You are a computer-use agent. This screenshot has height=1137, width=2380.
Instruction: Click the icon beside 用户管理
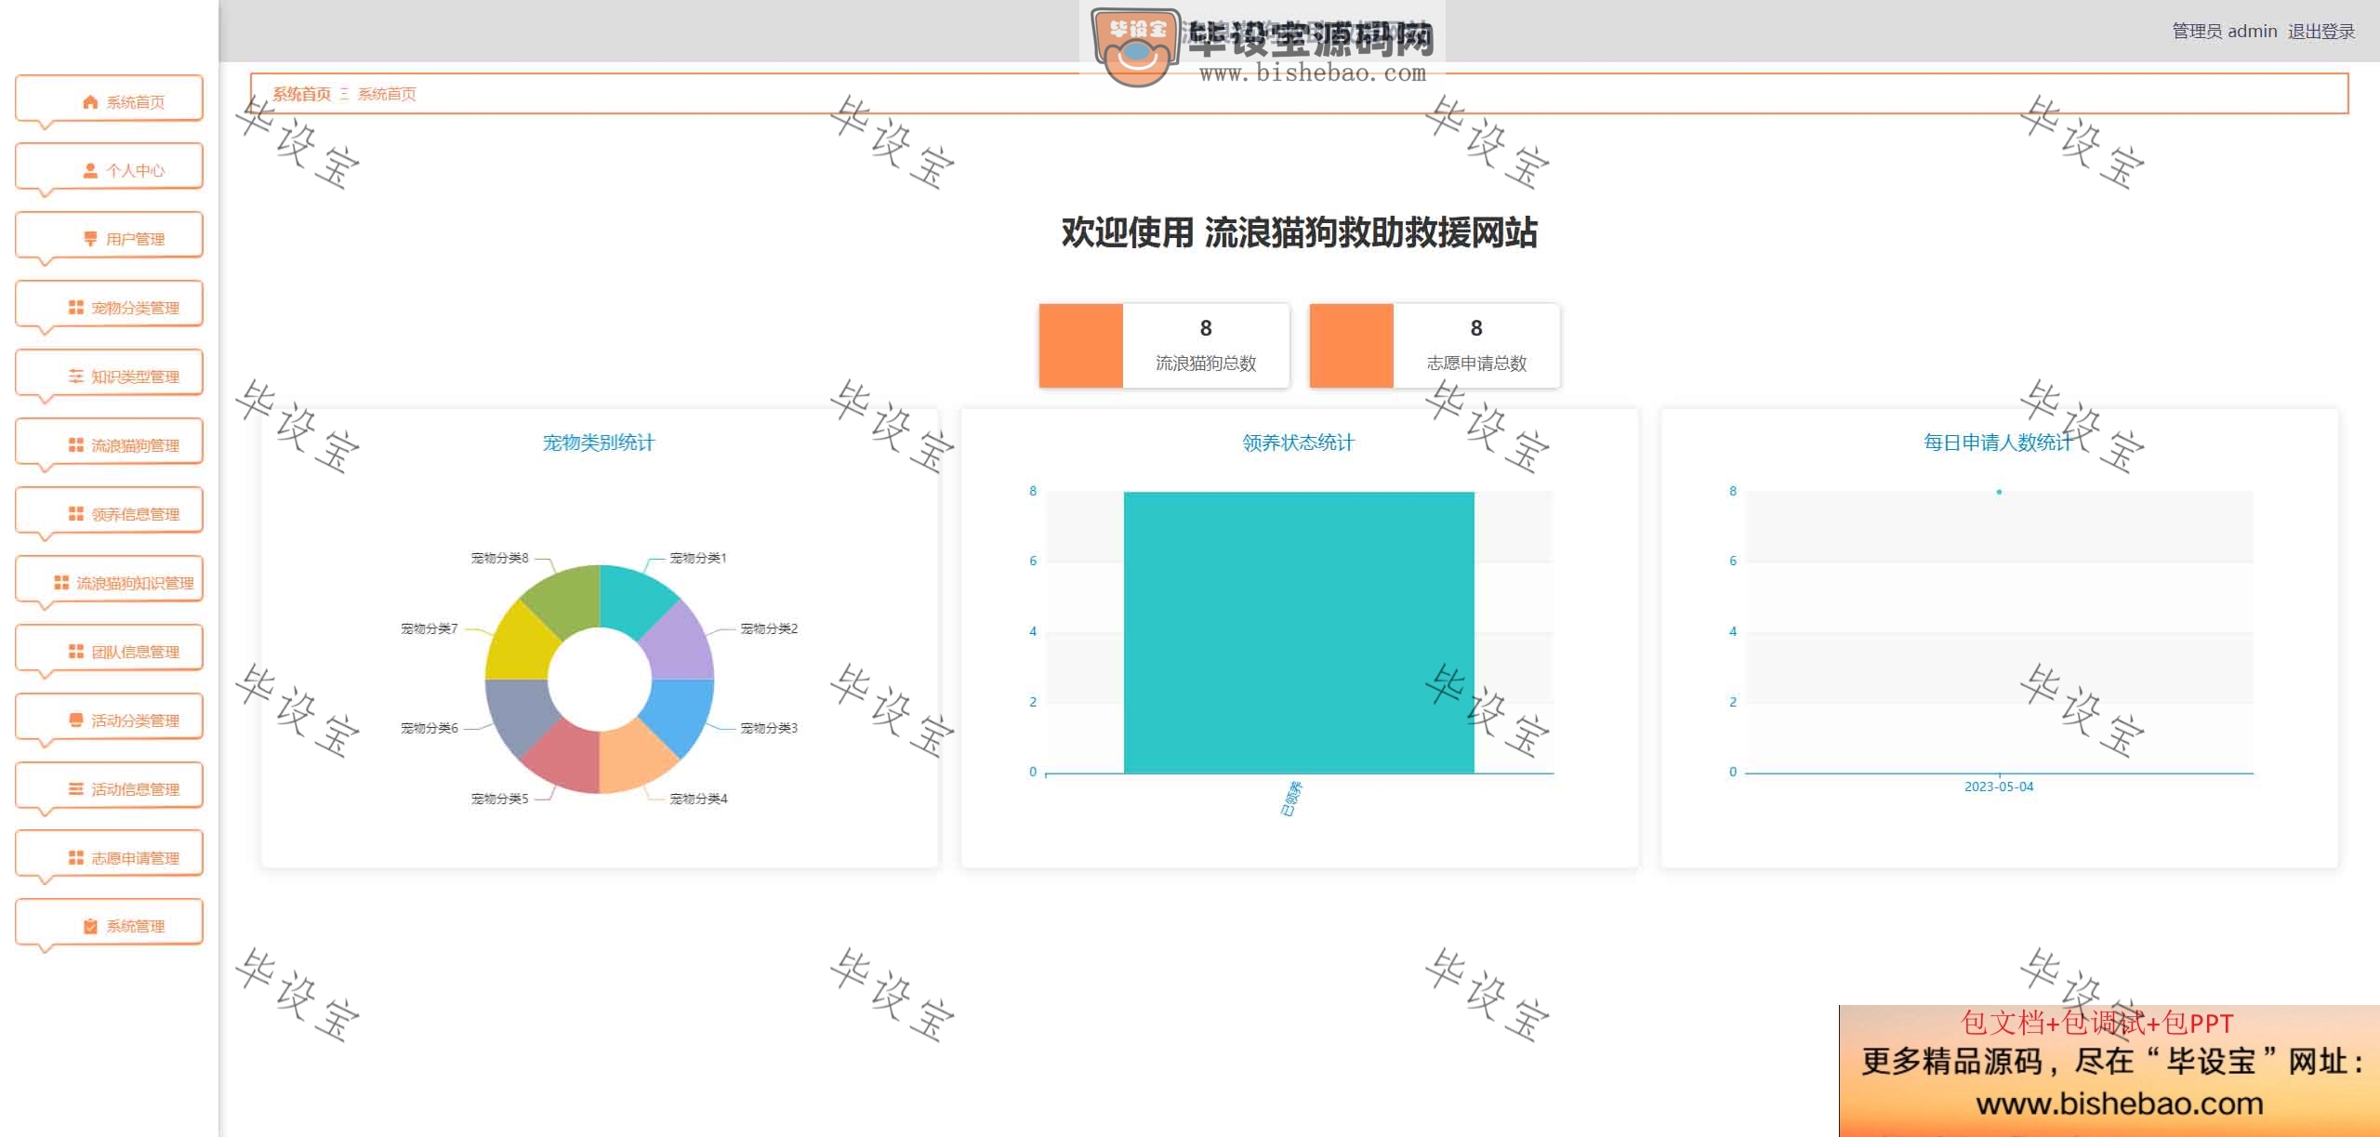tap(90, 239)
